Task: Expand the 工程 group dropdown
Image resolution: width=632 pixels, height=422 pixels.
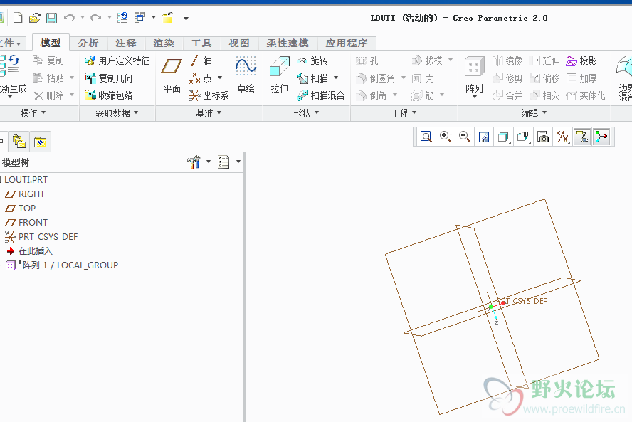Action: coord(404,114)
